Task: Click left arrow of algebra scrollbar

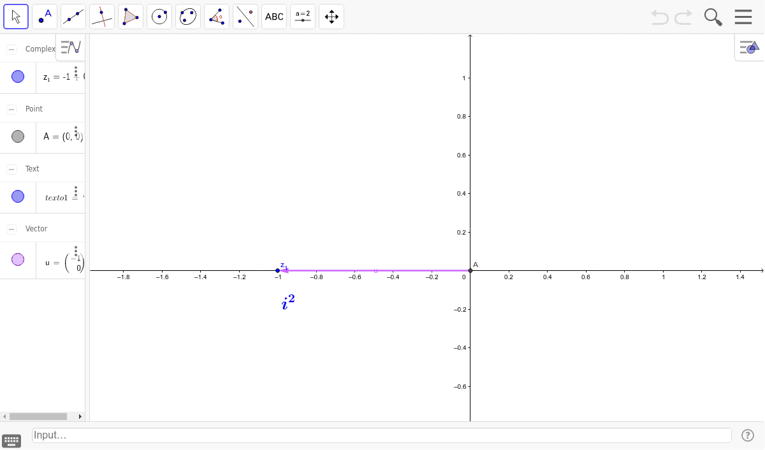Action: click(4, 416)
